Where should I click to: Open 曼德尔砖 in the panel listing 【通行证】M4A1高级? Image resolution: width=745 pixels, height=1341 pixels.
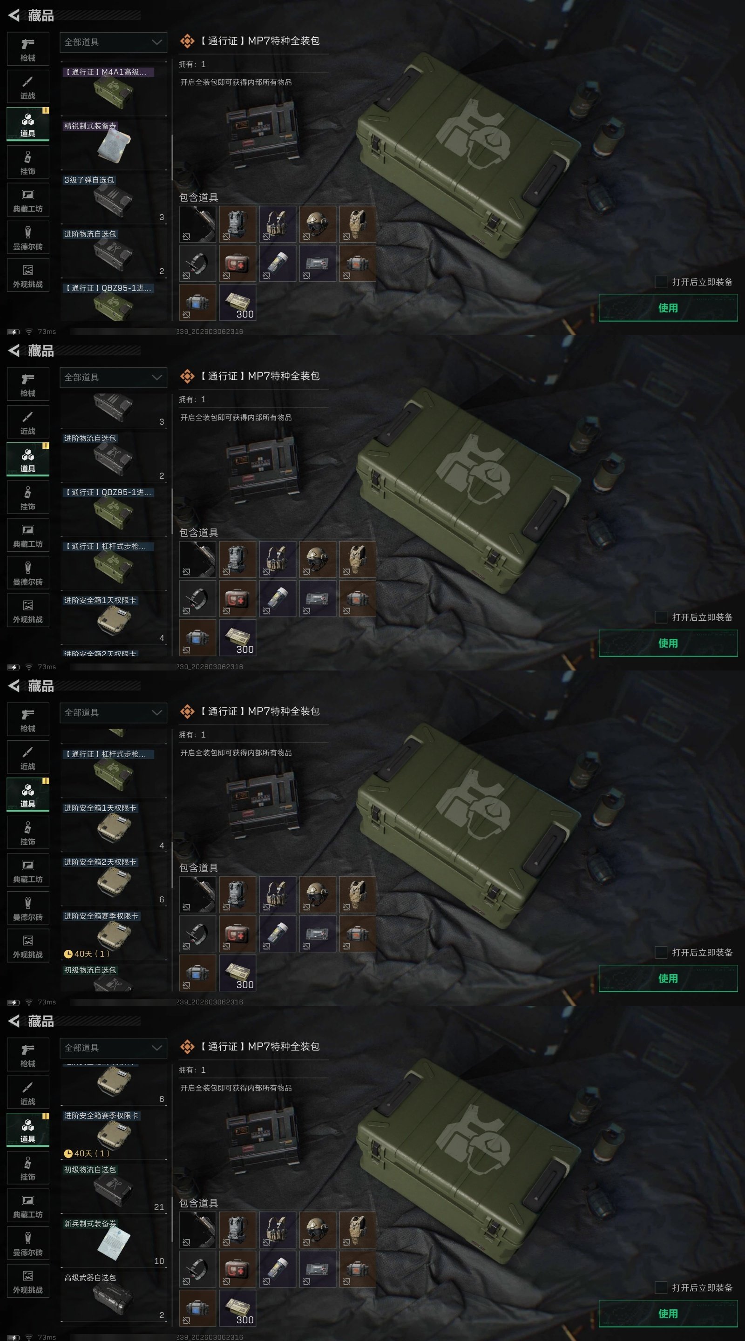click(28, 238)
